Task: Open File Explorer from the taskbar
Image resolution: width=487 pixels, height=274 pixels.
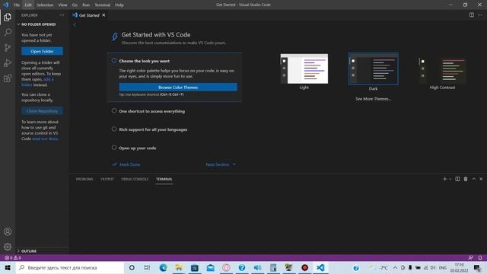Action: pos(179,267)
